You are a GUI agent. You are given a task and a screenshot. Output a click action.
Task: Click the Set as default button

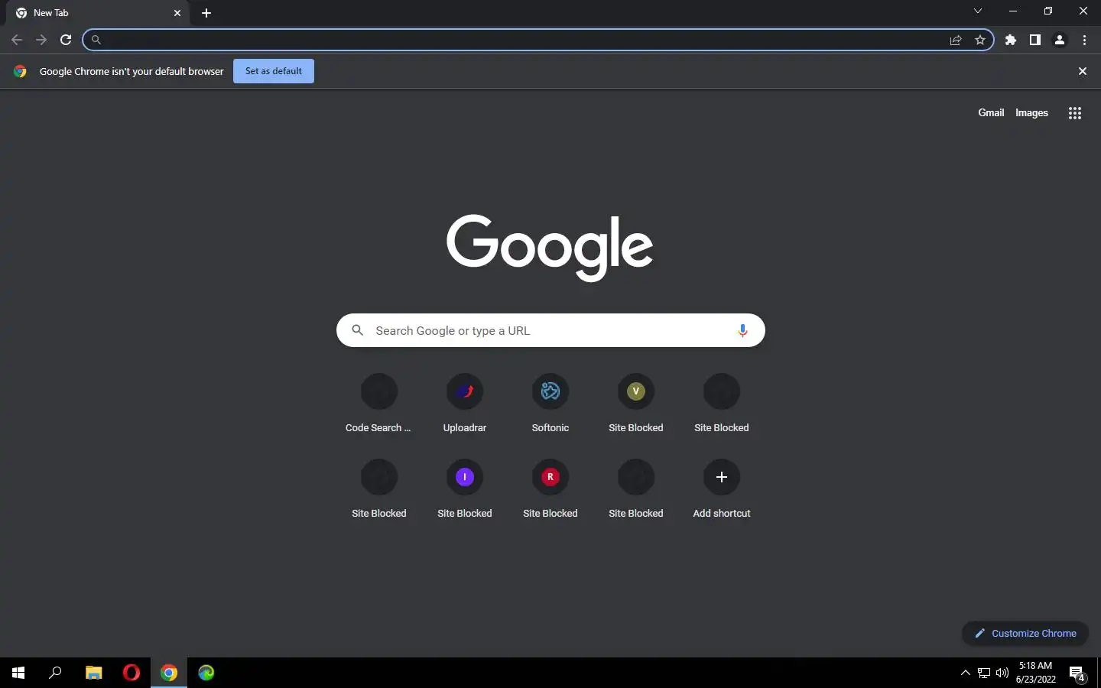click(274, 71)
